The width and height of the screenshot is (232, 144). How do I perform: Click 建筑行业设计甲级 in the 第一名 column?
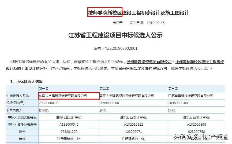pyautogui.click(x=69, y=117)
